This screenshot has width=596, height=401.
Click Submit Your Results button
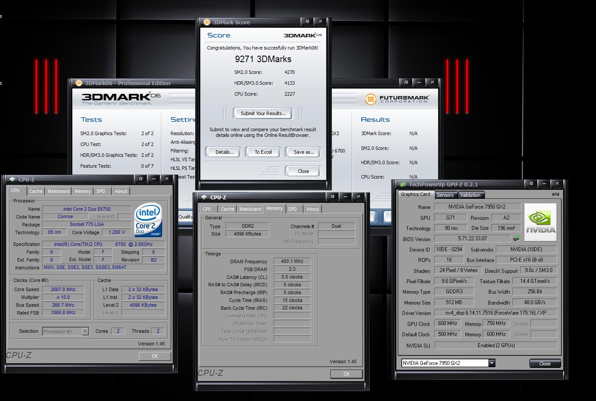click(x=263, y=113)
